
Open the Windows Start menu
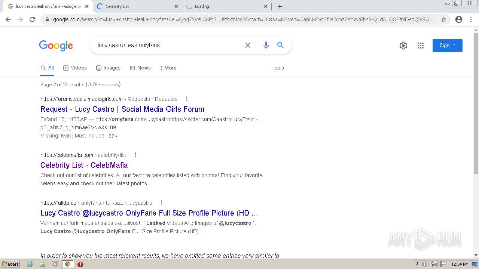(x=10, y=264)
